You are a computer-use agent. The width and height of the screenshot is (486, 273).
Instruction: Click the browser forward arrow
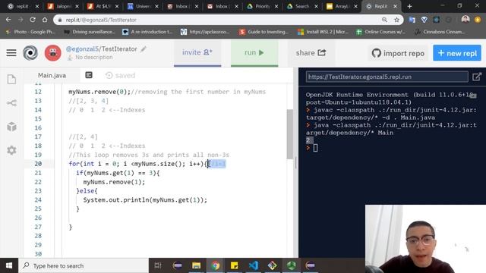[x=21, y=20]
